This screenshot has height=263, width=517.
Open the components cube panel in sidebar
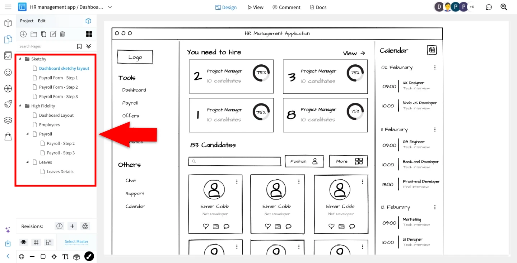pos(8,23)
